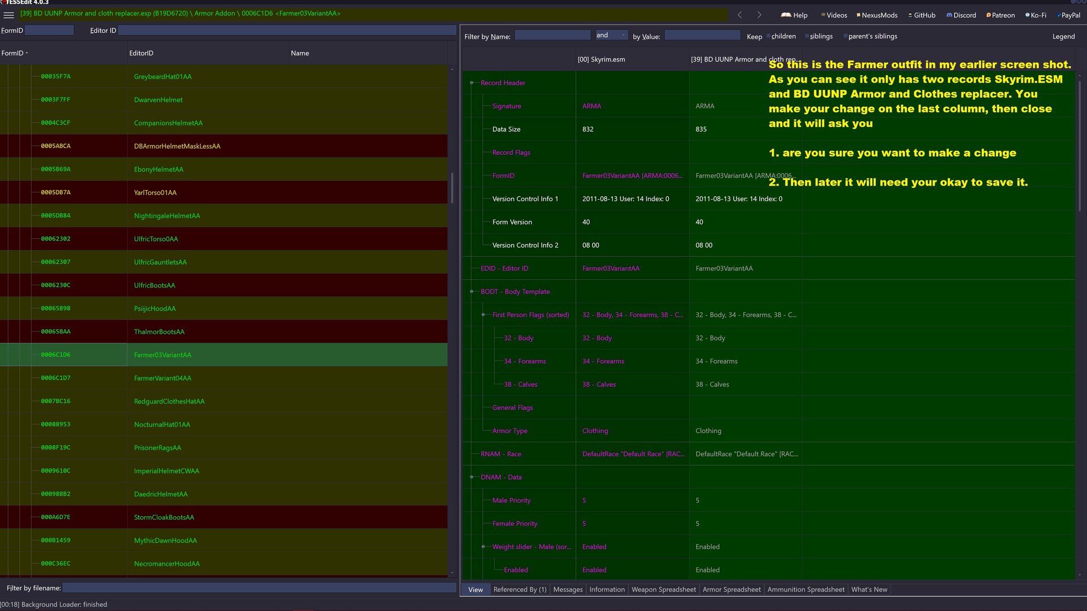Select the UlfricTorso0AA record
1087x611 pixels.
(x=224, y=239)
